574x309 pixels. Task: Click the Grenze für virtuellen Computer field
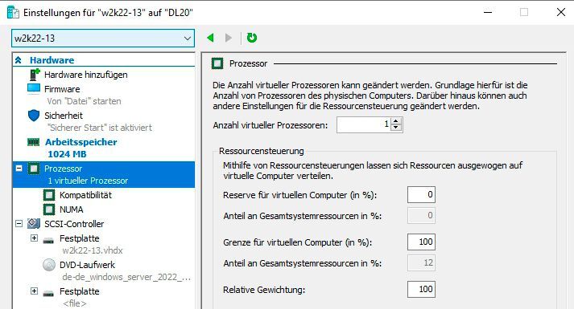(x=421, y=242)
